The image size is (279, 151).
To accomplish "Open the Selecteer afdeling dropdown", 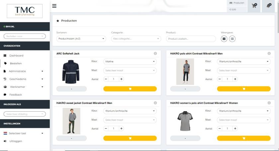I will click(x=25, y=114).
